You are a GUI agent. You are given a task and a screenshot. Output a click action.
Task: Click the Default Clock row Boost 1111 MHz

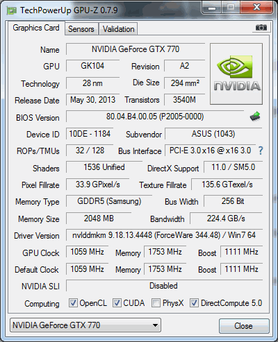tap(241, 269)
